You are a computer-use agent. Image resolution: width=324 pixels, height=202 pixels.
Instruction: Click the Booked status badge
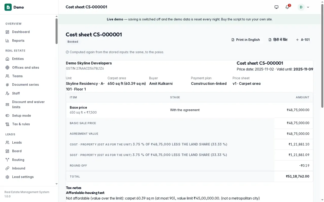[x=73, y=42]
